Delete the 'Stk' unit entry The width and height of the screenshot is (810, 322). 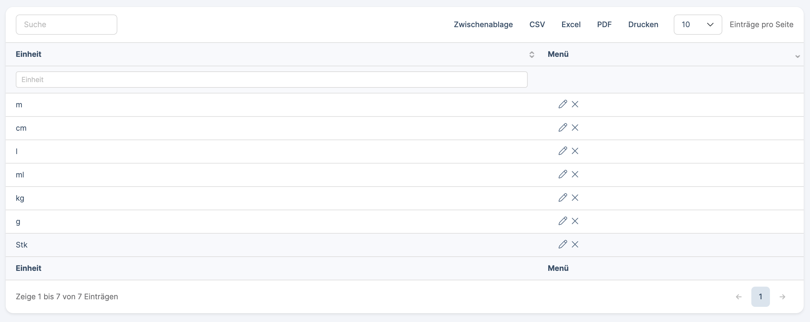point(575,244)
